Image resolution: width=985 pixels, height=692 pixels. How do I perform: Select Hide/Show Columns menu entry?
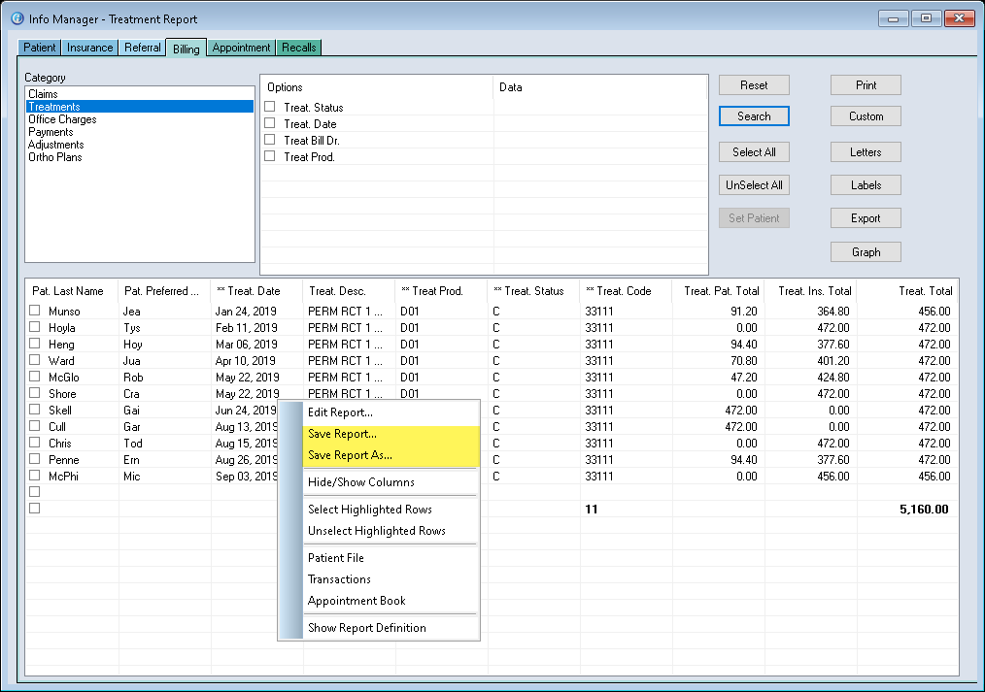[x=360, y=482]
